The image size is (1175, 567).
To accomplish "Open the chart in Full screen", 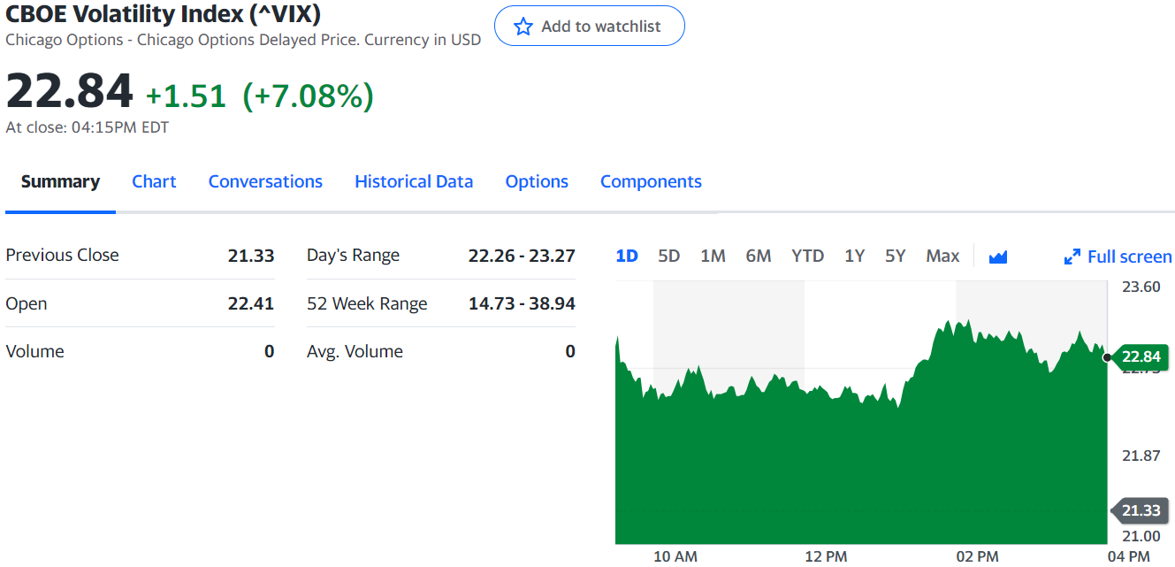I will (1118, 257).
